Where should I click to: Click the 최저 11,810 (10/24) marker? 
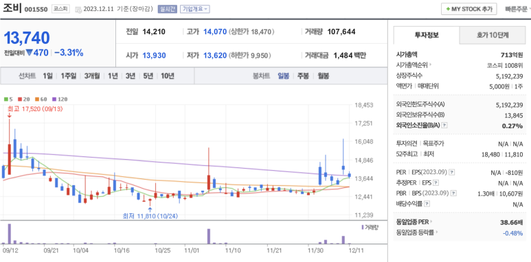(x=150, y=216)
